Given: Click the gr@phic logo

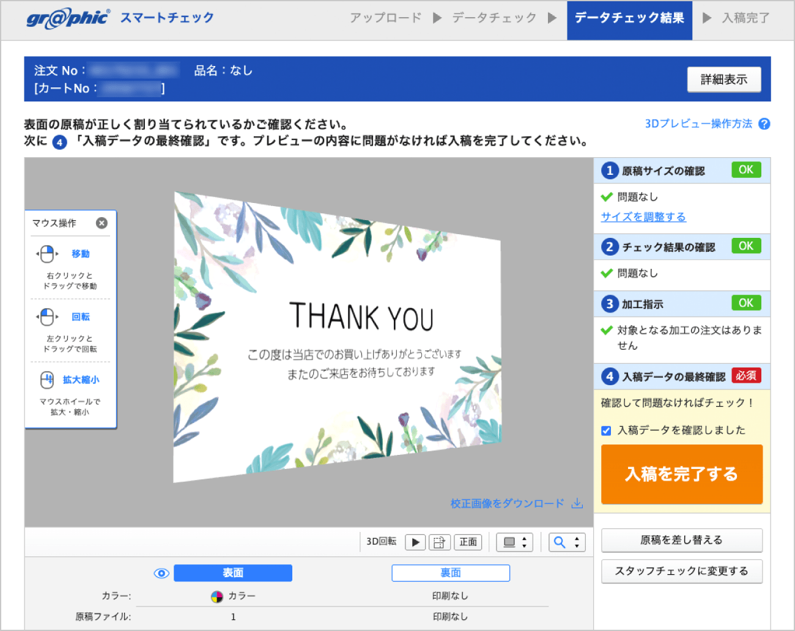Looking at the screenshot, I should (68, 18).
